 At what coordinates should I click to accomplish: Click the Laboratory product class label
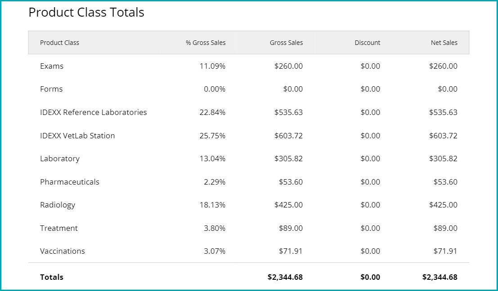[60, 159]
